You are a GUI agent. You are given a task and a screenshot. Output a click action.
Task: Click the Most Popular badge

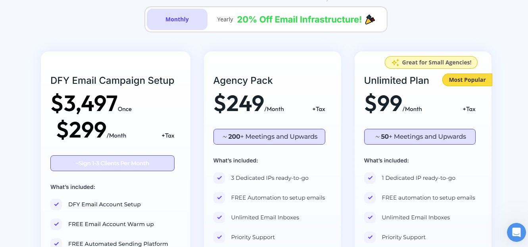coord(467,79)
